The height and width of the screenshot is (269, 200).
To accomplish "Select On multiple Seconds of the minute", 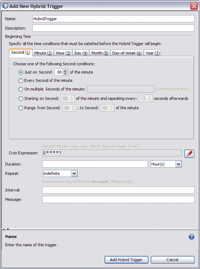I will coord(21,89).
